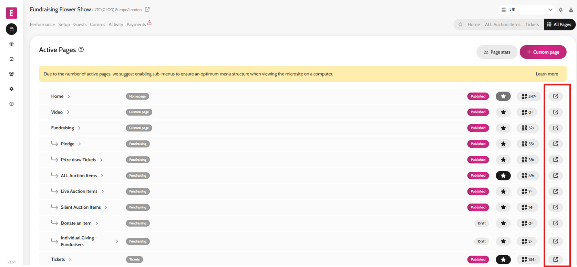Select the All Pages button

pos(559,24)
